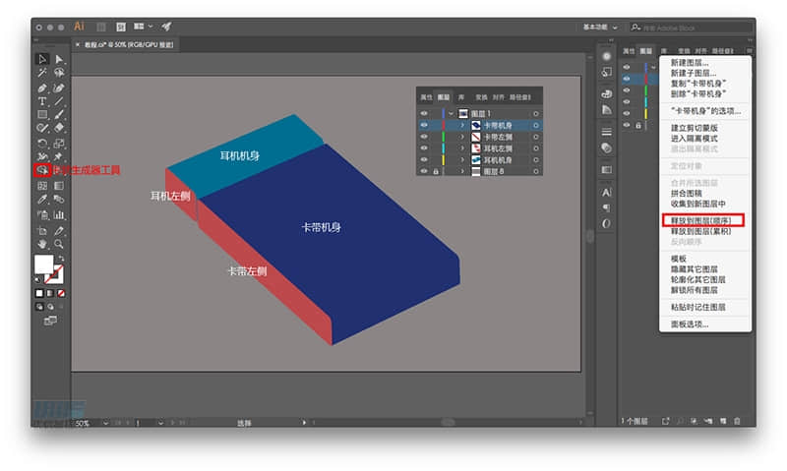Hide 卡带机身 layer in the enlarged layers inset

[x=424, y=126]
